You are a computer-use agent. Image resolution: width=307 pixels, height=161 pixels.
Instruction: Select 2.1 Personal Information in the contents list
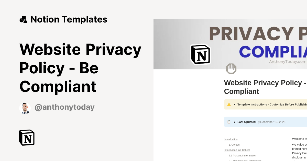point(242,155)
